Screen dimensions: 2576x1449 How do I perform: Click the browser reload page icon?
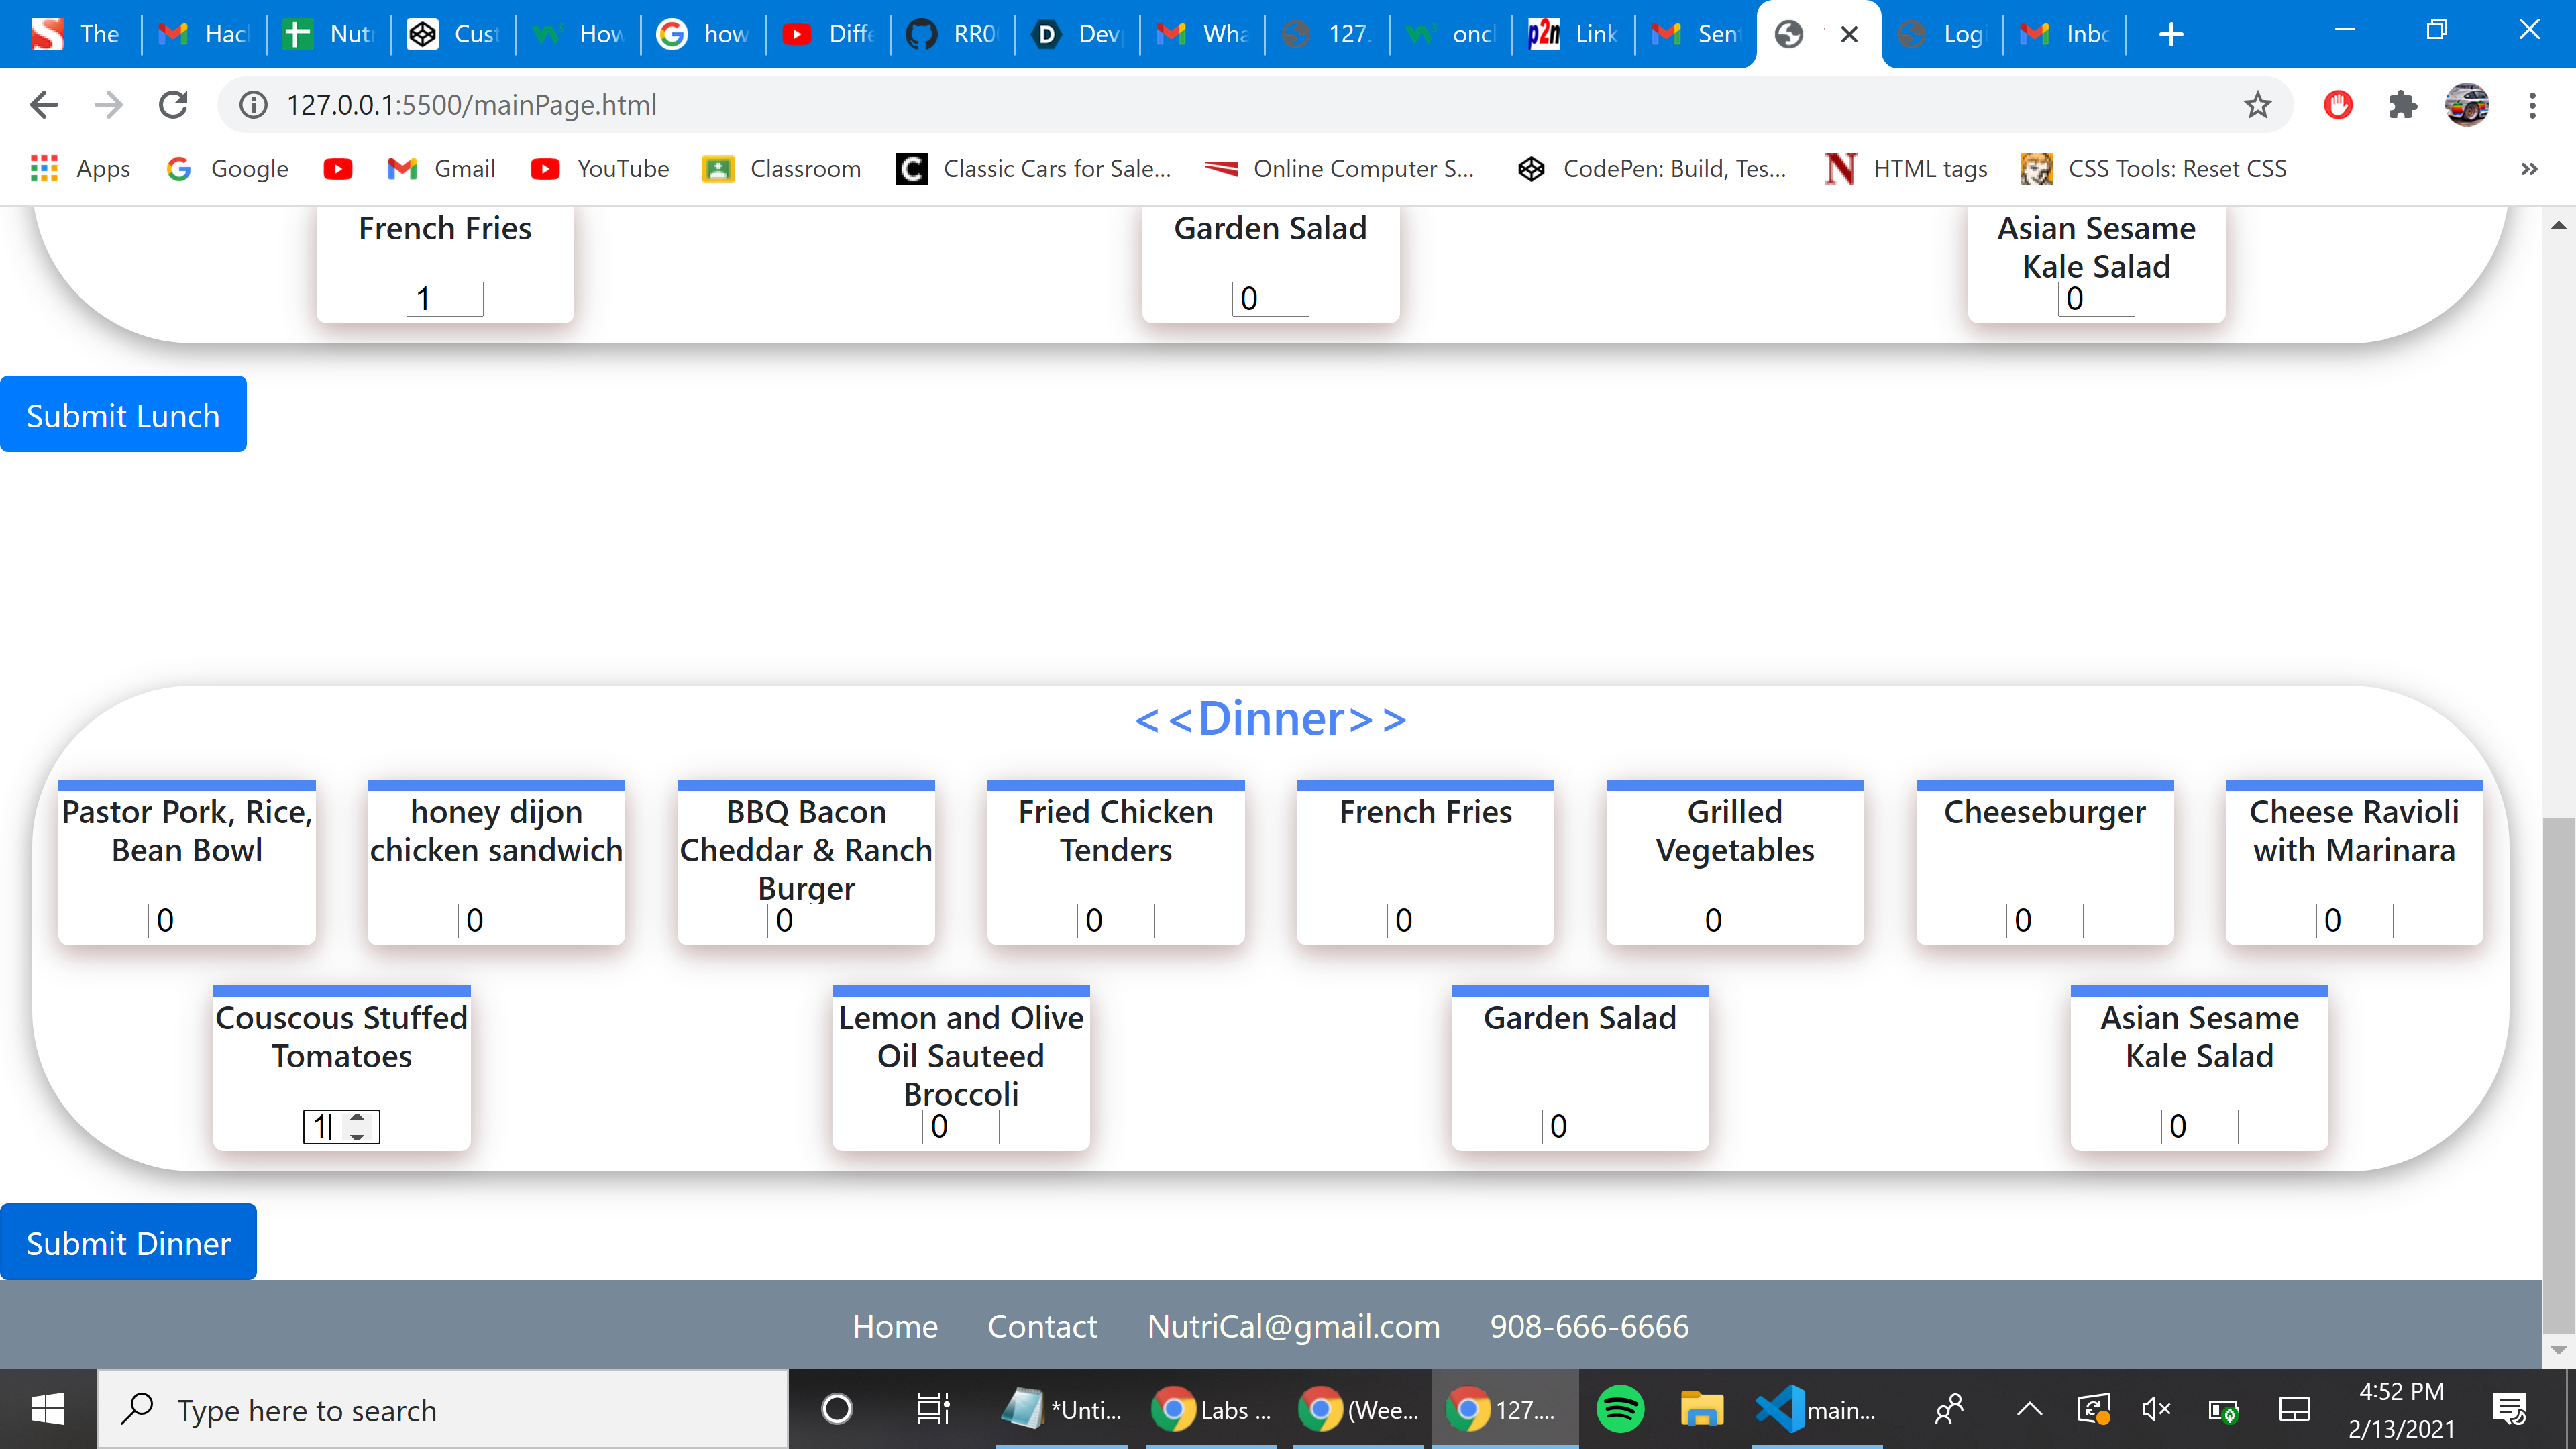173,104
